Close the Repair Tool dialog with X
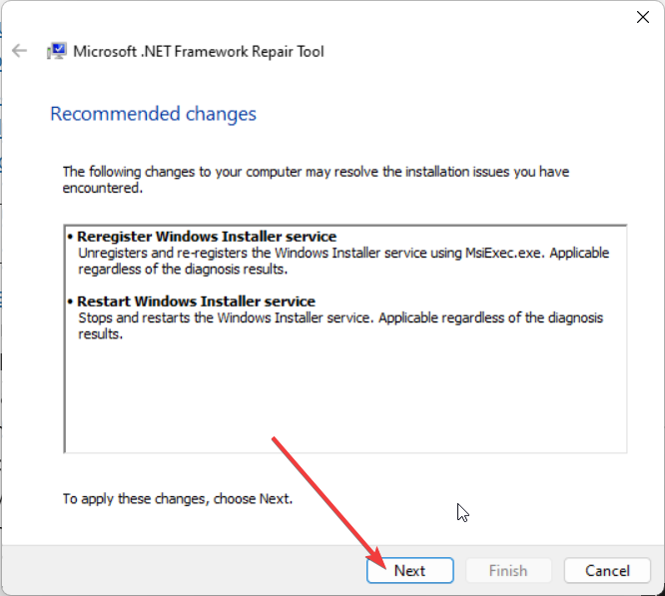 point(644,16)
